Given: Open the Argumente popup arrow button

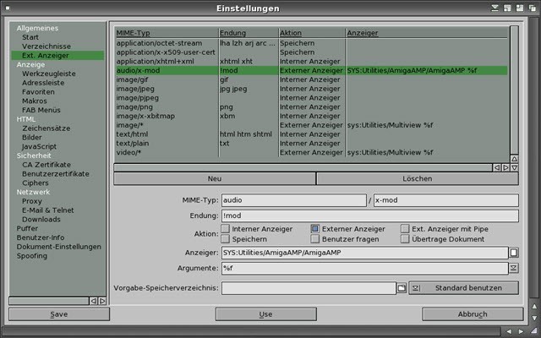Looking at the screenshot, I should (514, 268).
